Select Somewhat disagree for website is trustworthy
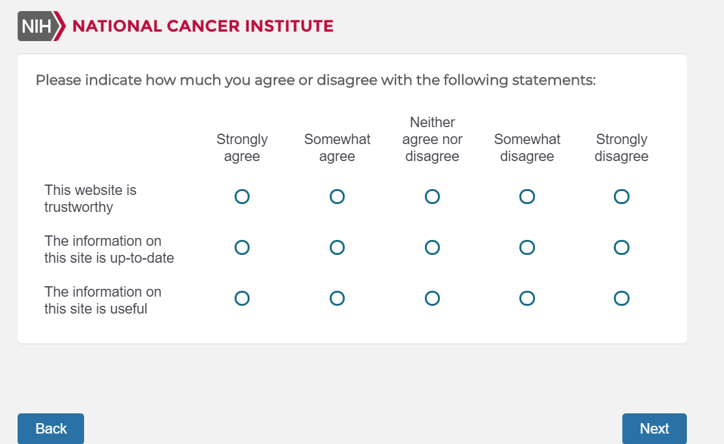 point(527,197)
